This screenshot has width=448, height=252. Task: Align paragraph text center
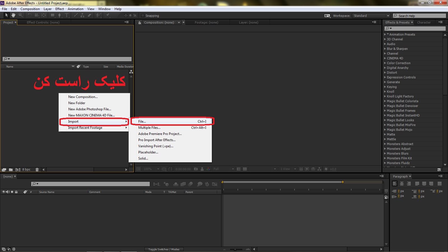[402, 184]
